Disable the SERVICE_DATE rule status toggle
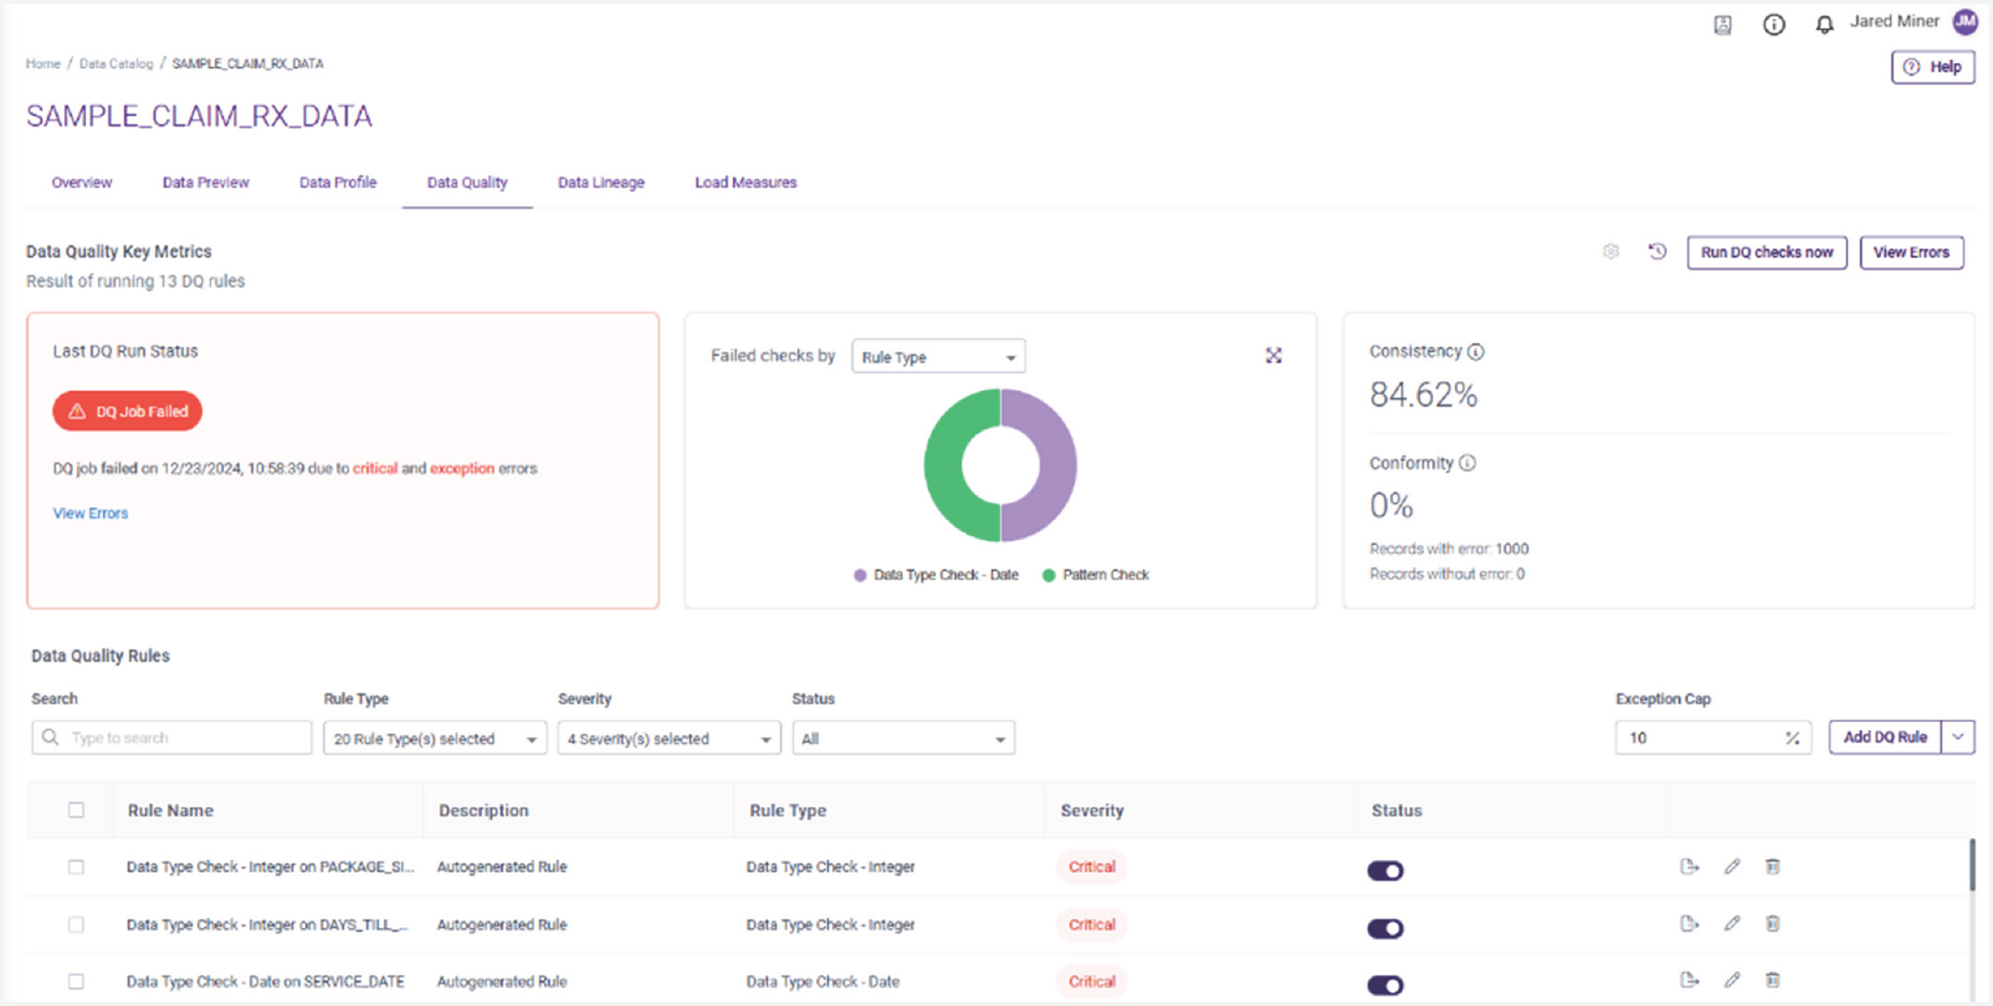This screenshot has width=1993, height=1006. click(x=1385, y=984)
